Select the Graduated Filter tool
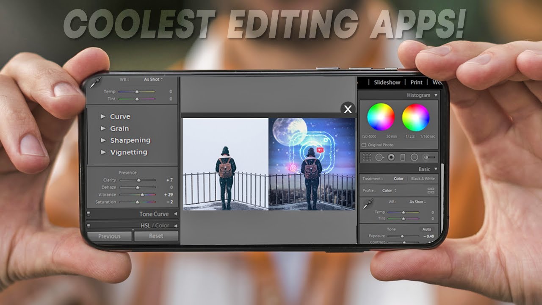The image size is (542, 305). click(403, 157)
